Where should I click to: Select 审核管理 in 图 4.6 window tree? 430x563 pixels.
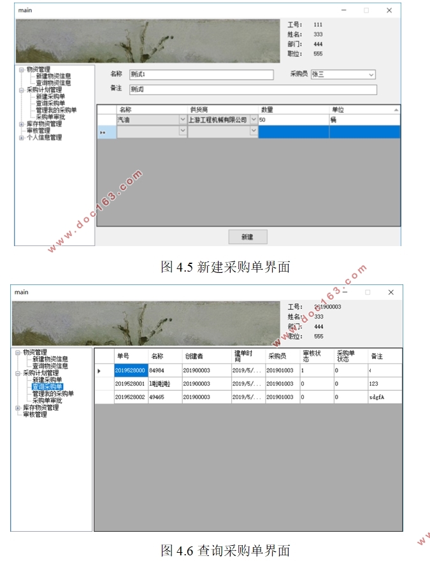pos(35,415)
